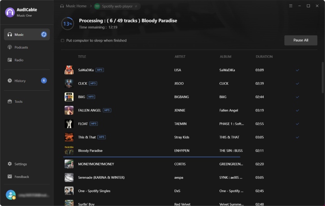This screenshot has height=206, width=325.
Task: Click the completed checkmark for This & That
Action: coord(297,137)
